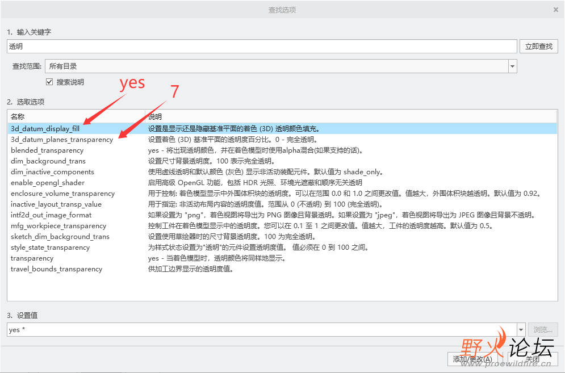Click the 所有目录 search scope combo box
The image size is (565, 373).
[281, 66]
